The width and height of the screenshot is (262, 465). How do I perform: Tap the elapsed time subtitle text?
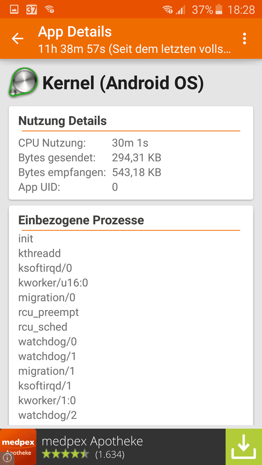(x=134, y=49)
